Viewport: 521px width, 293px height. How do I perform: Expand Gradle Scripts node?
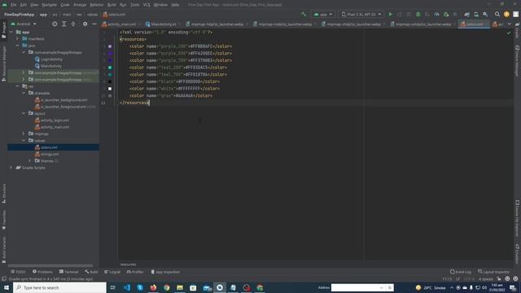coord(11,168)
